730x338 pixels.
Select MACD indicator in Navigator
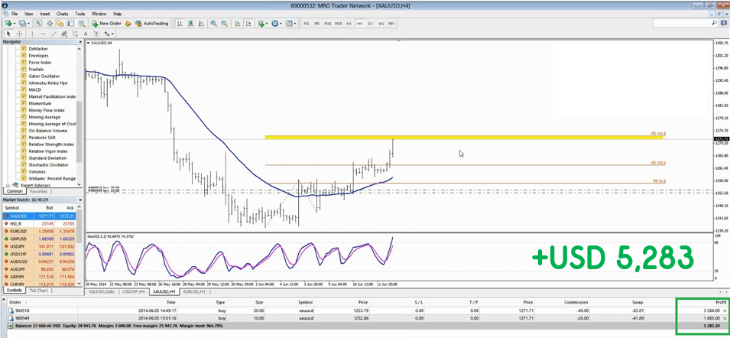35,89
